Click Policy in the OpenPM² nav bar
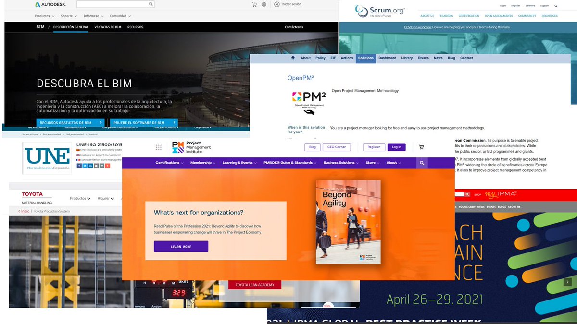Image resolution: width=577 pixels, height=324 pixels. [x=320, y=58]
